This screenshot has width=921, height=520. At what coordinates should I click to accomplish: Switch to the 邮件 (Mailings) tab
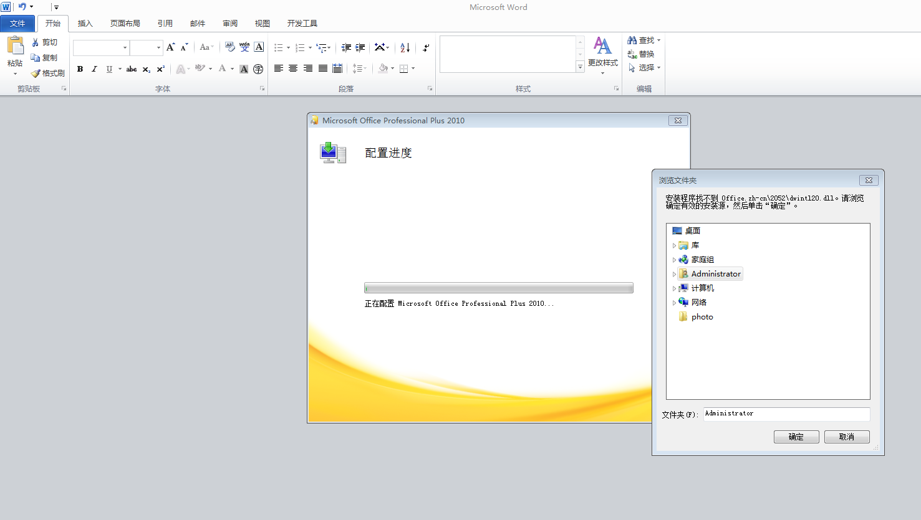(x=198, y=24)
